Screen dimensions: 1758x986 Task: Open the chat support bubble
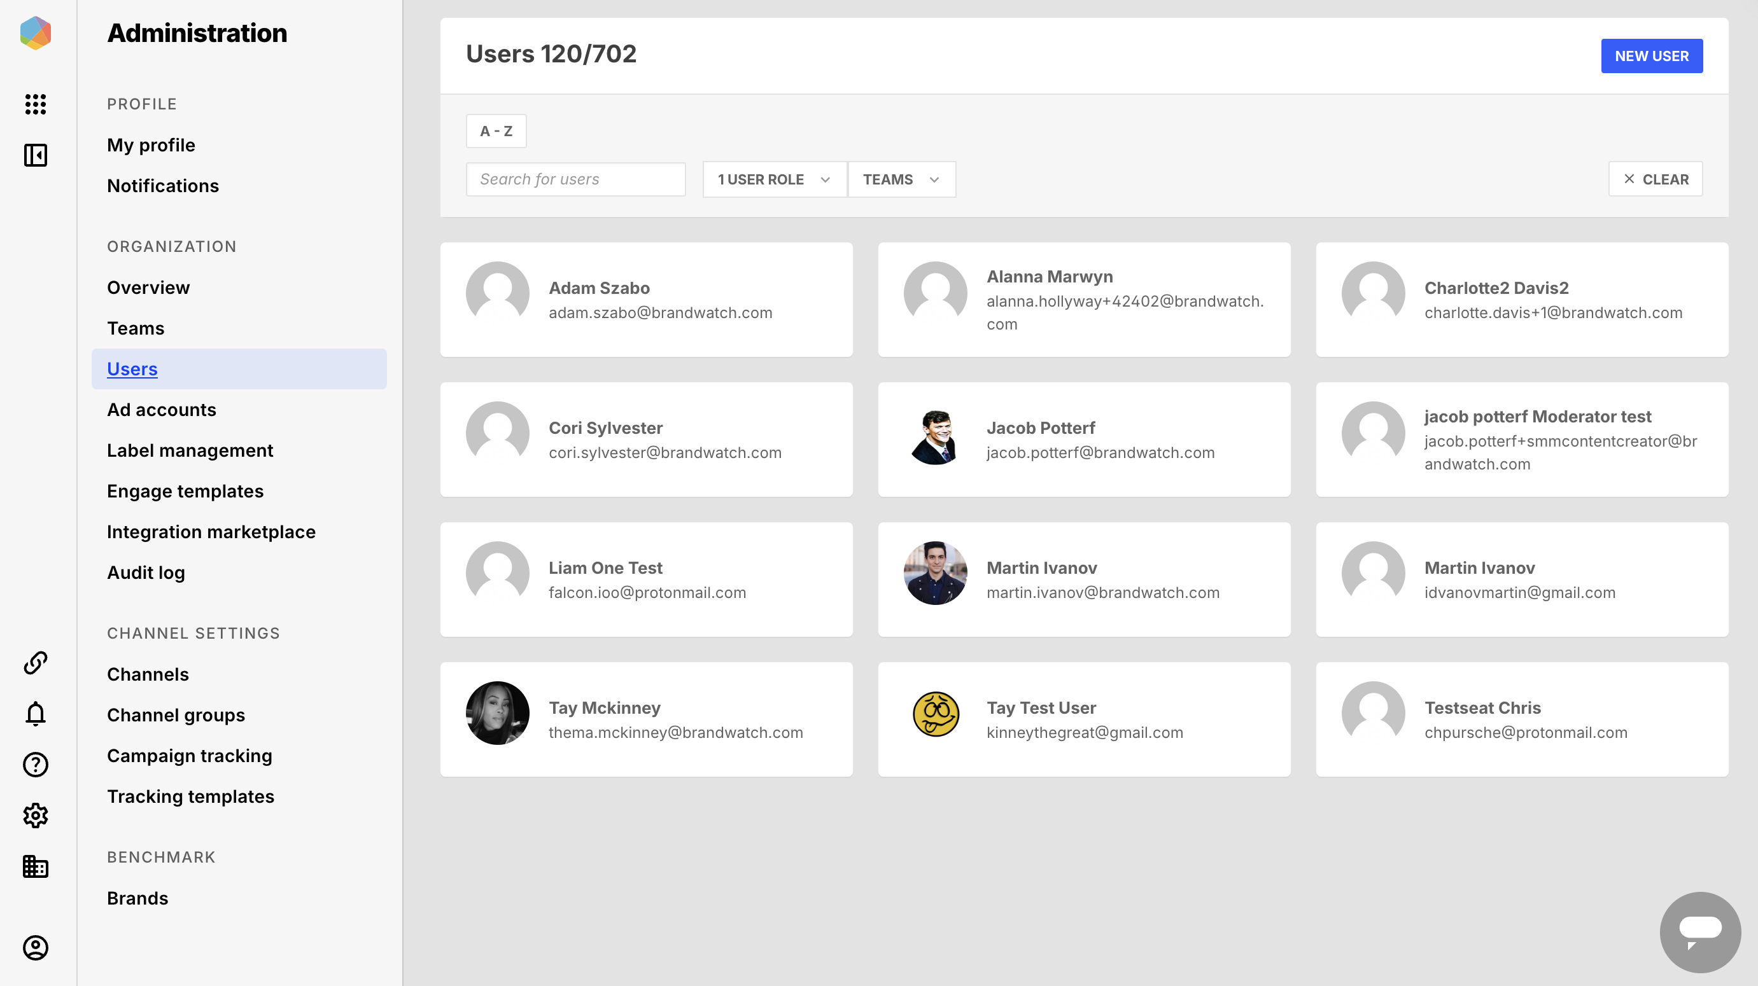1700,932
